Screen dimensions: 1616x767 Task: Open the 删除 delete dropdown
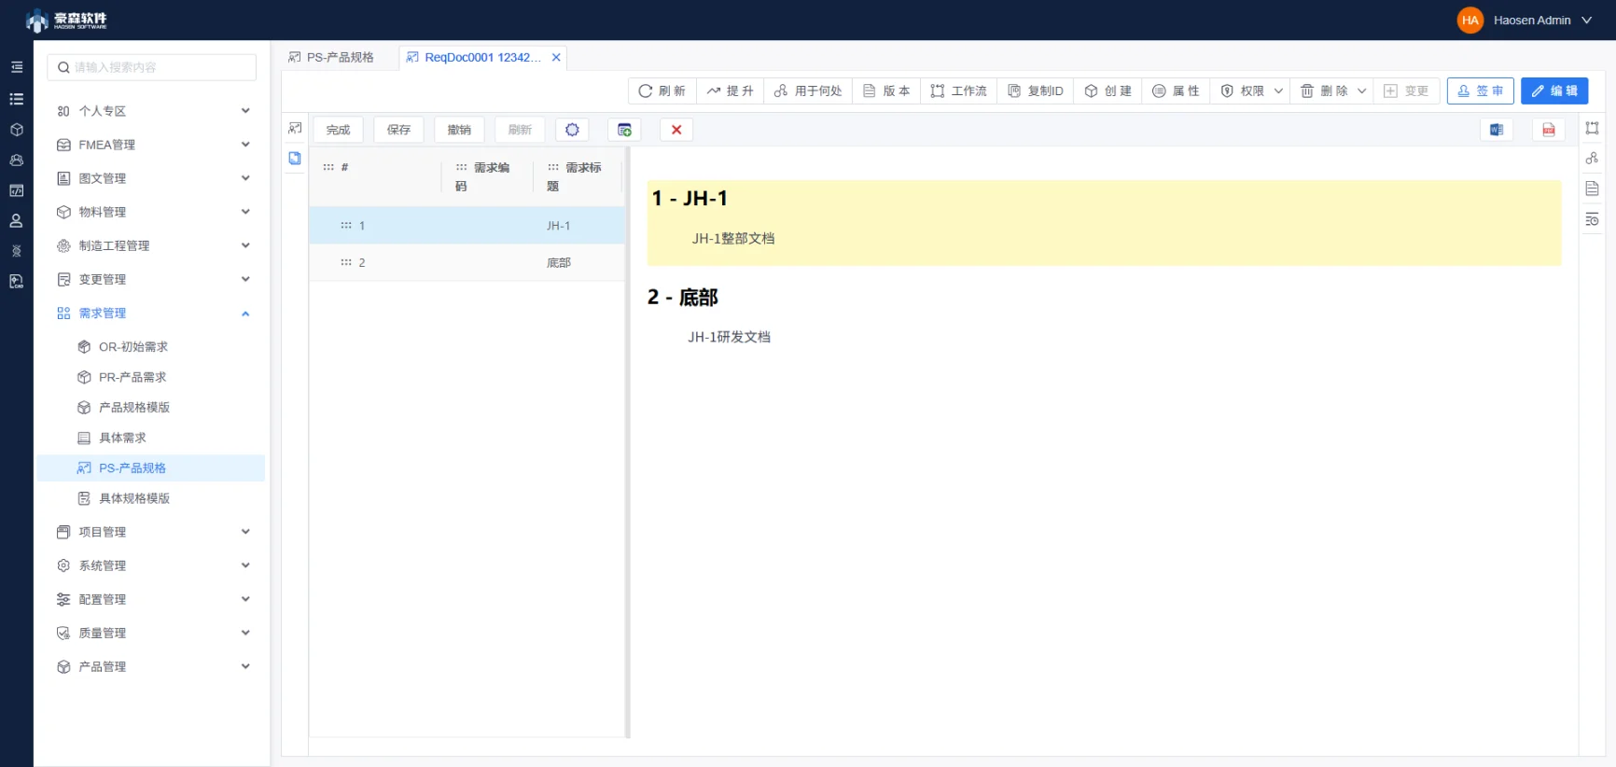pyautogui.click(x=1333, y=91)
